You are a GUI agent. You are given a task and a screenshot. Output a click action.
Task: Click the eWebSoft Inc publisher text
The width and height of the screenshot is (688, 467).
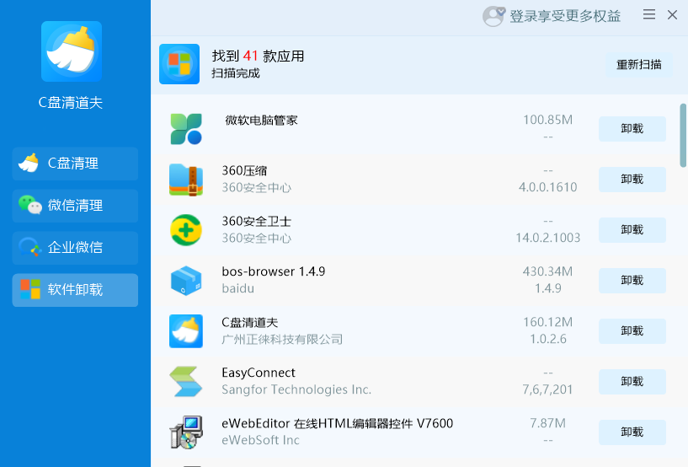click(261, 440)
